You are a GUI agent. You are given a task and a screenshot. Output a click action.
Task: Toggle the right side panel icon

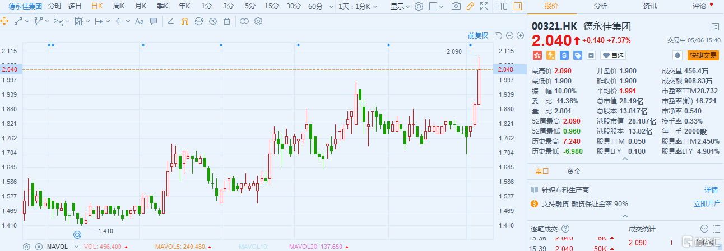pyautogui.click(x=517, y=7)
